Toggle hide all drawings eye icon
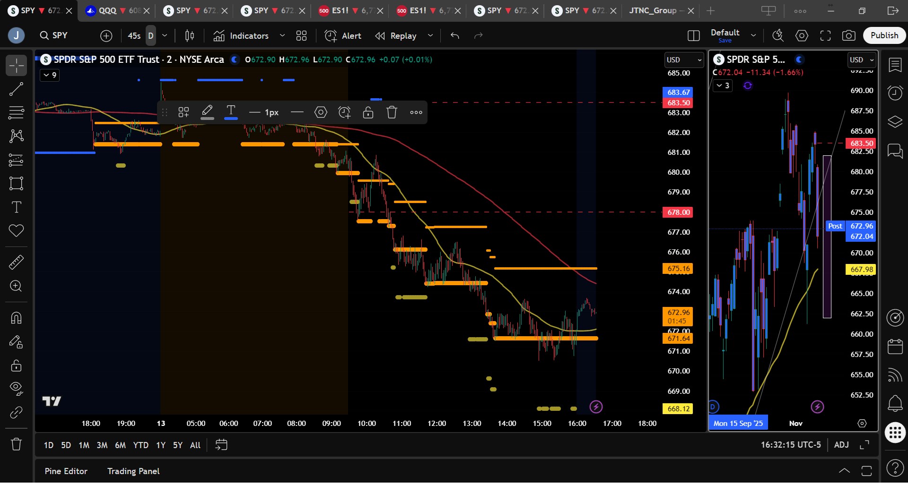 click(x=16, y=389)
